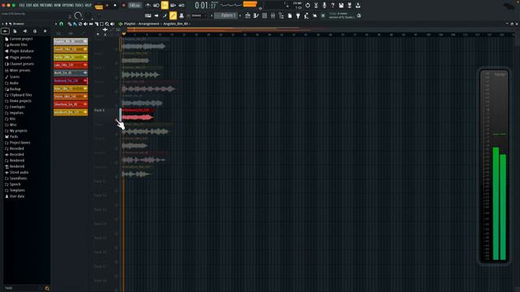This screenshot has width=520, height=292.
Task: Open the PATTERNS menu
Action: coord(46,6)
